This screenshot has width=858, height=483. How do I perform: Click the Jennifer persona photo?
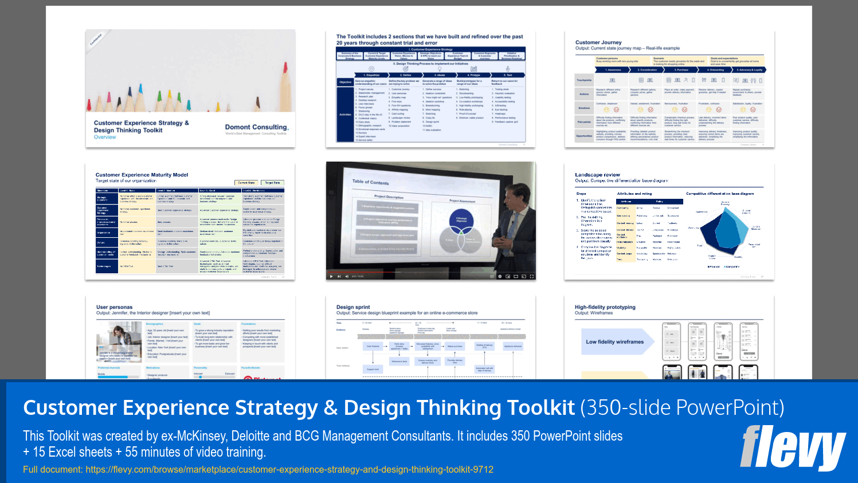pos(118,341)
